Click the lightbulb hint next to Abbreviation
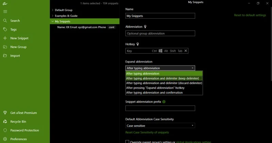 145,26
